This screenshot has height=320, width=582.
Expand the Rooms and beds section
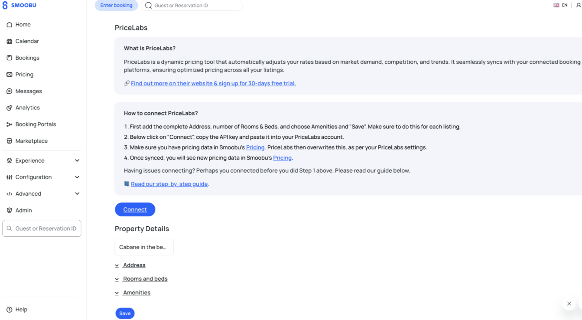(145, 279)
